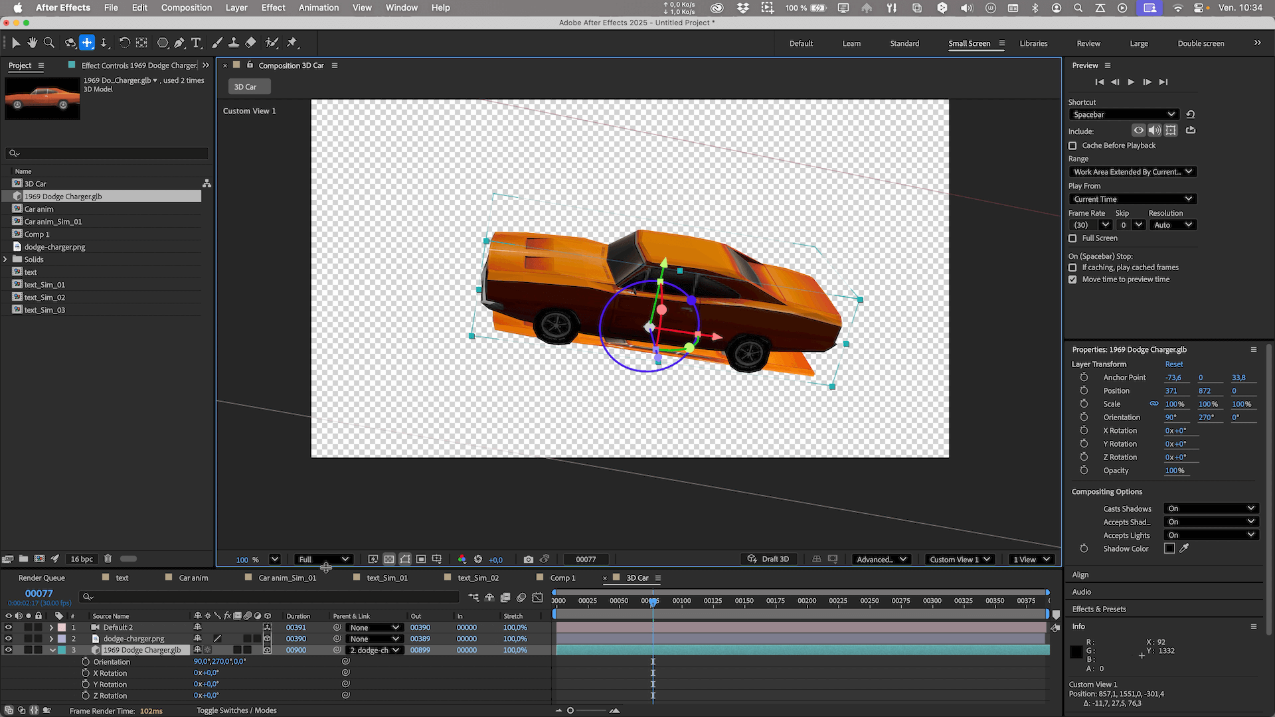Click the Play button in Preview
This screenshot has height=717, width=1275.
tap(1131, 82)
